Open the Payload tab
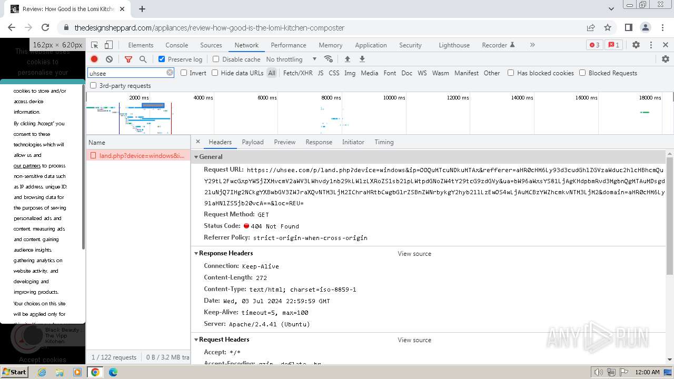The height and width of the screenshot is (379, 674). click(253, 142)
